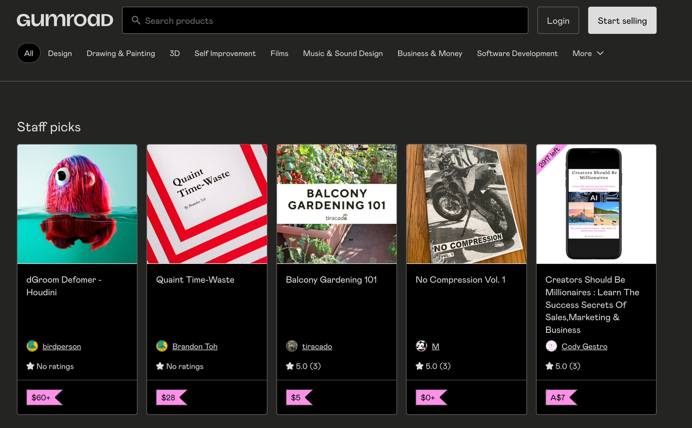Toggle off the All category filter

(x=29, y=53)
